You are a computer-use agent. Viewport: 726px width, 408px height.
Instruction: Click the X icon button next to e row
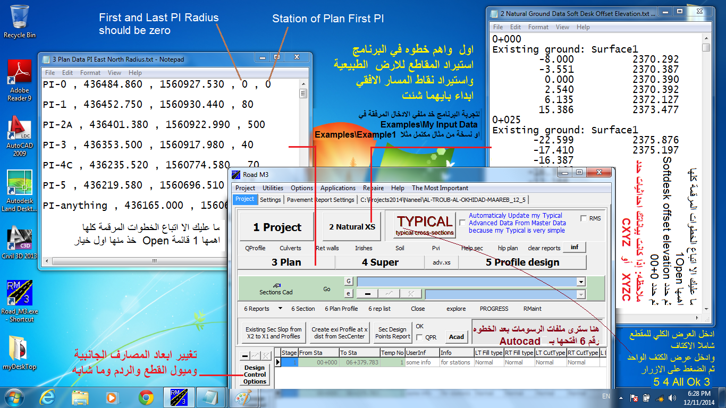pos(411,294)
